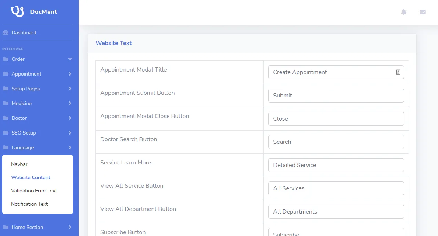Open the Notification Text page

pos(29,204)
